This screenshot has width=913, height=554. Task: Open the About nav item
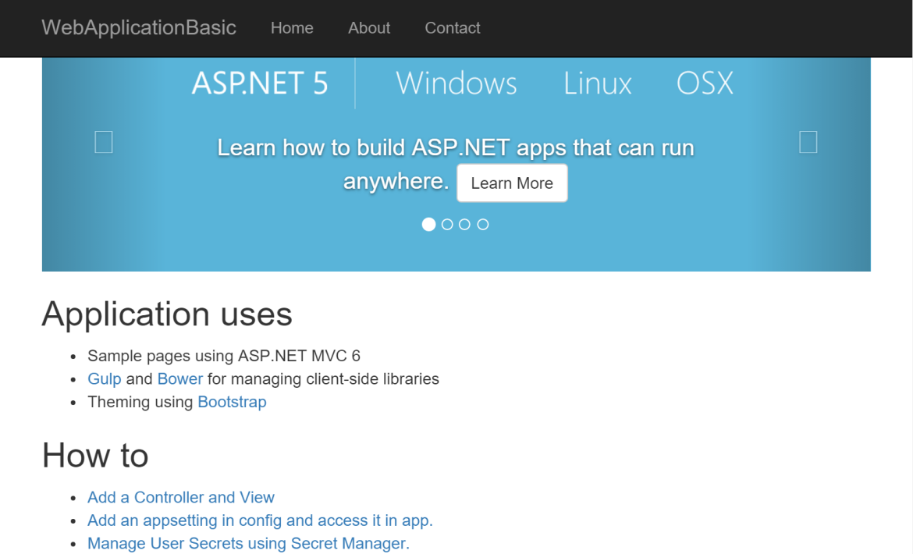pos(369,28)
